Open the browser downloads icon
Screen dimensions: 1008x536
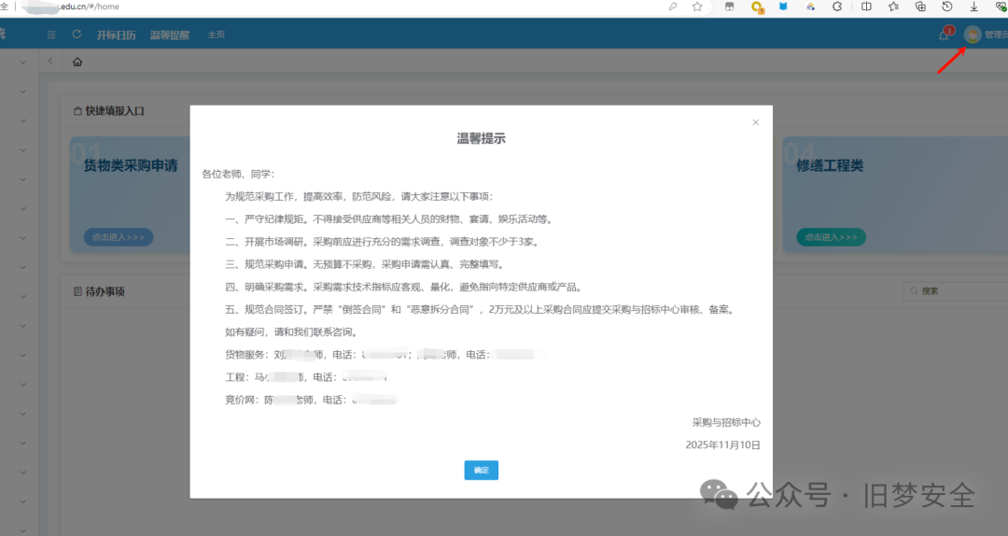pyautogui.click(x=973, y=7)
